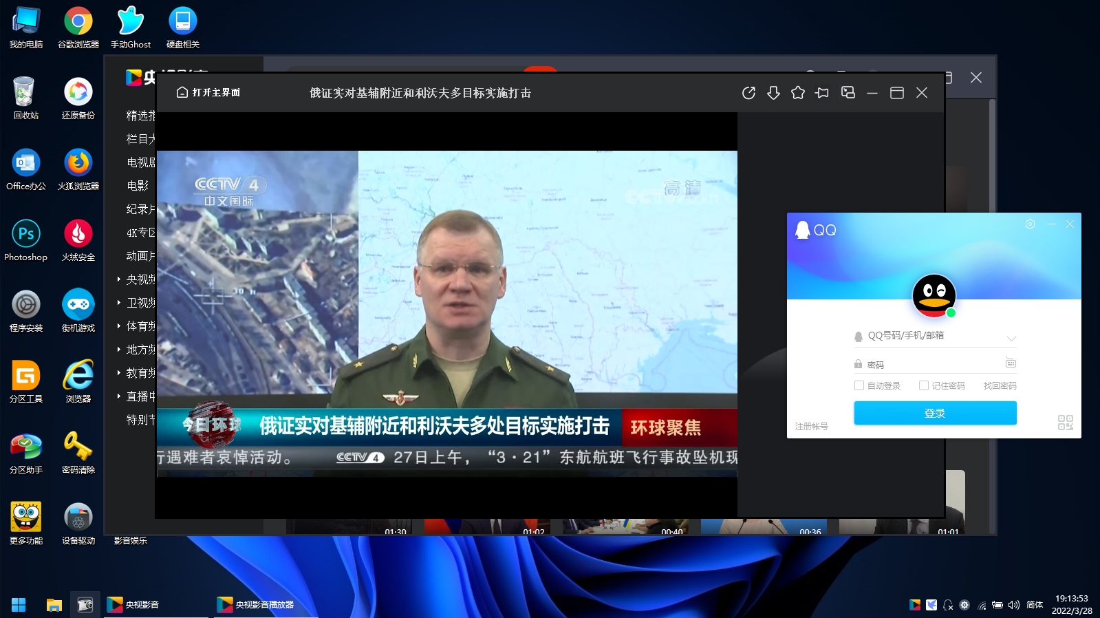Select 电影 item in 央视影音 sidebar
1100x618 pixels.
pos(138,186)
